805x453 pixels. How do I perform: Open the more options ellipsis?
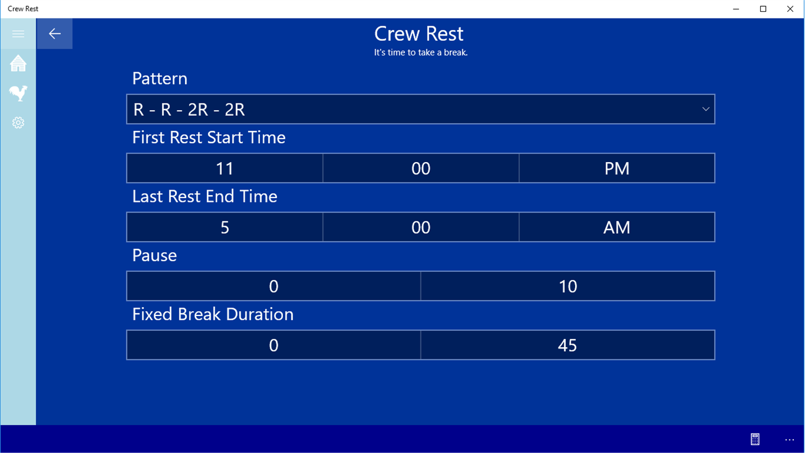(789, 440)
